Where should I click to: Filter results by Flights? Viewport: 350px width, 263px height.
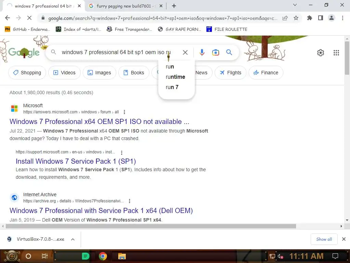coord(230,73)
